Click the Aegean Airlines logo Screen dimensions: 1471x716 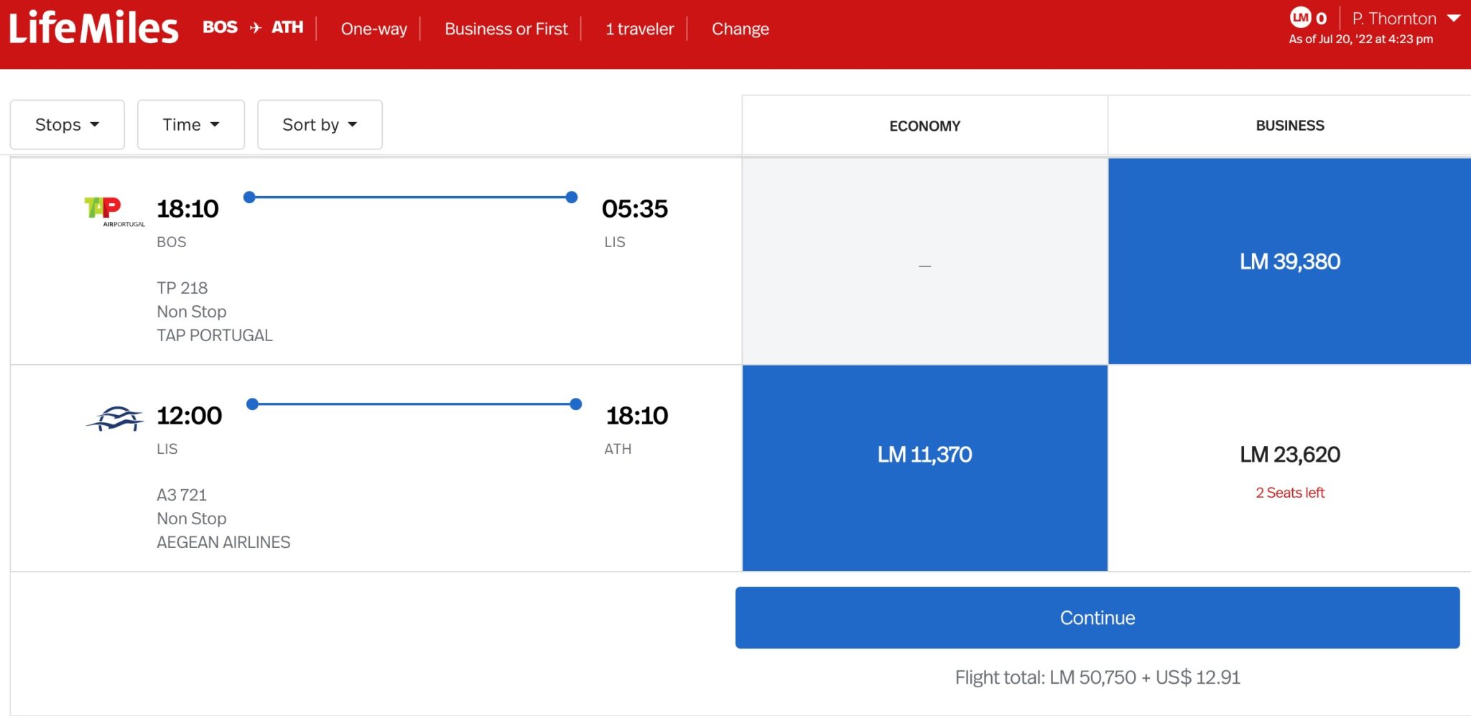point(115,419)
